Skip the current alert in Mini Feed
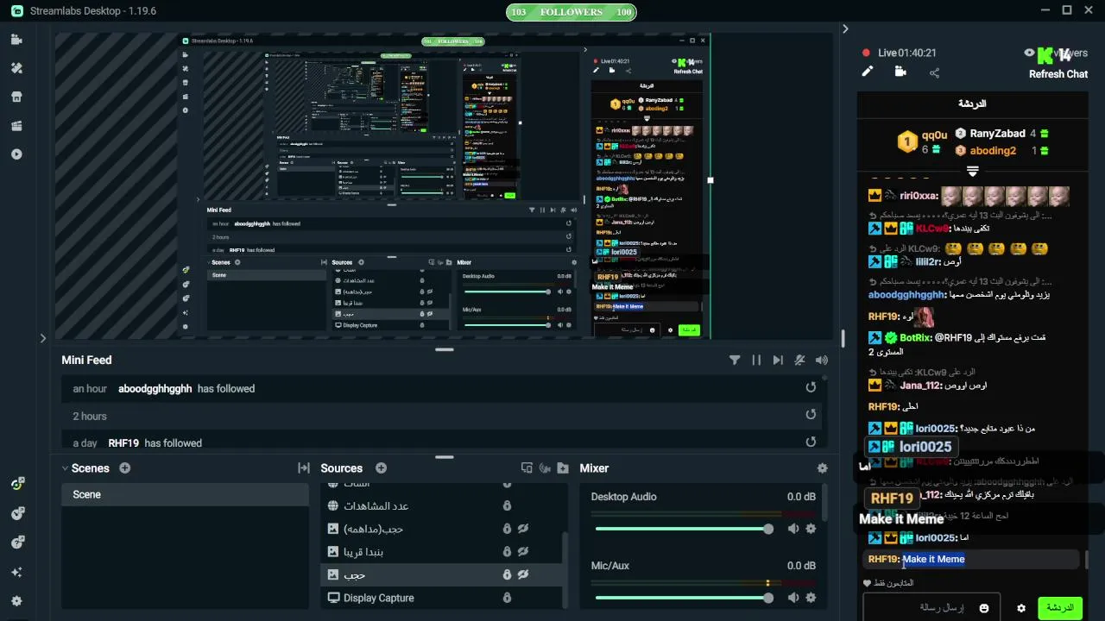 tap(778, 361)
